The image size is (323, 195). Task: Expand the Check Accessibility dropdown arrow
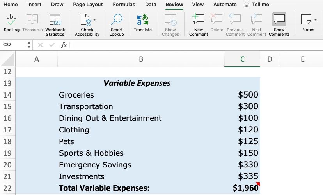94,19
